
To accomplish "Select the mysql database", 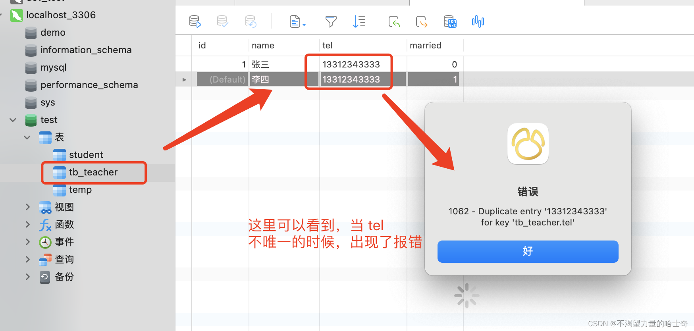I will [x=53, y=67].
